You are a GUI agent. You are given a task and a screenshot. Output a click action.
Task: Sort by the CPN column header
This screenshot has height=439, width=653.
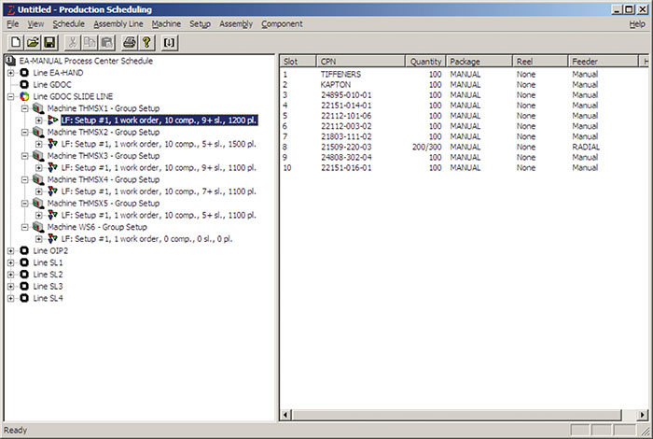(361, 62)
